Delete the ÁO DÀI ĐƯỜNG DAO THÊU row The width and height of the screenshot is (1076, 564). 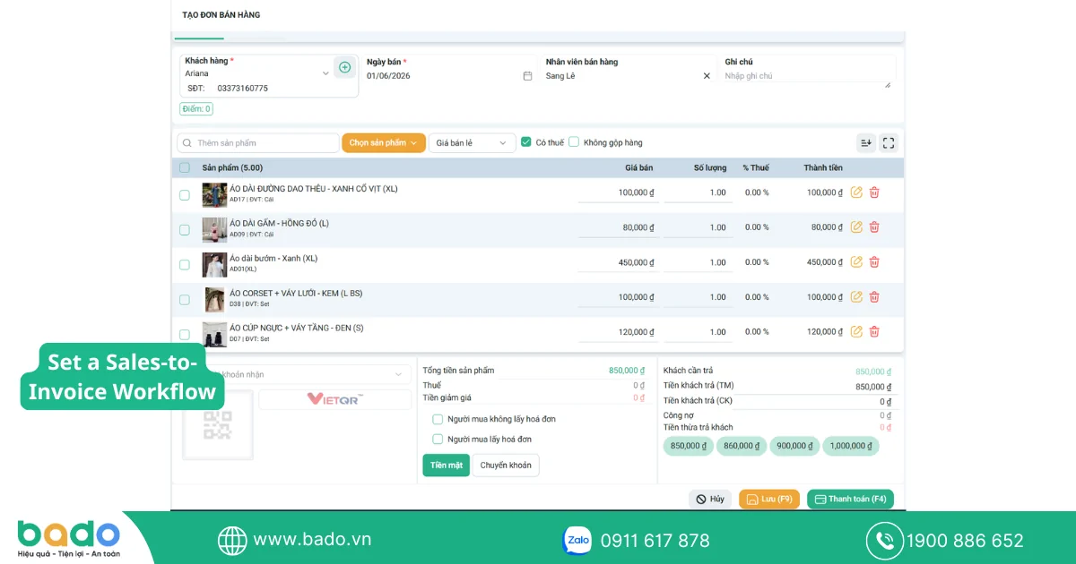tap(874, 192)
